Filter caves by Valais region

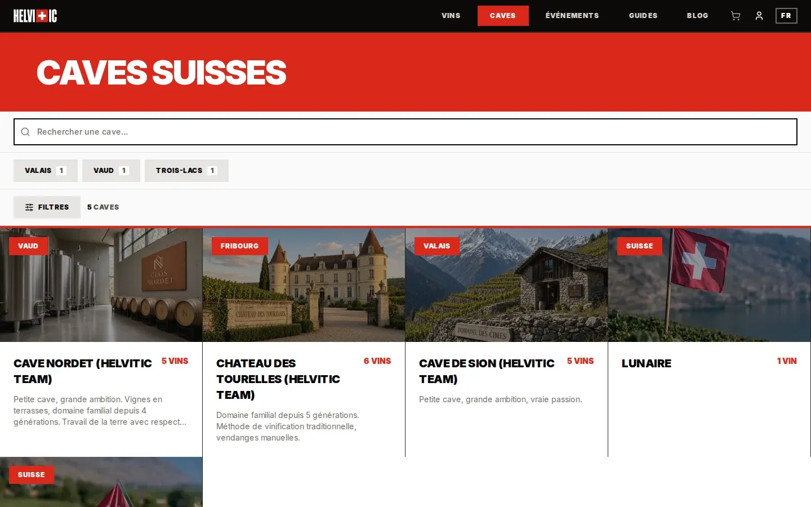[x=46, y=171]
